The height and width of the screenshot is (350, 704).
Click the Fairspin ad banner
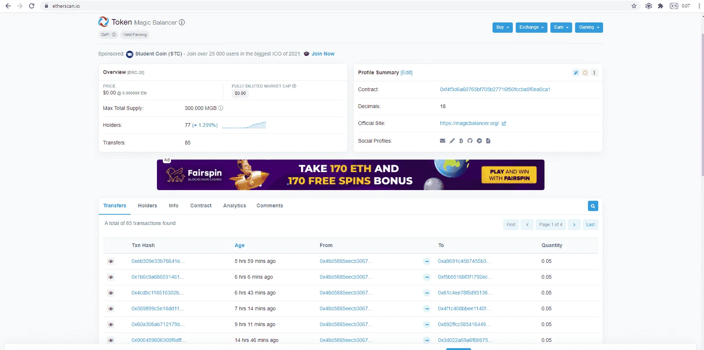(x=350, y=175)
